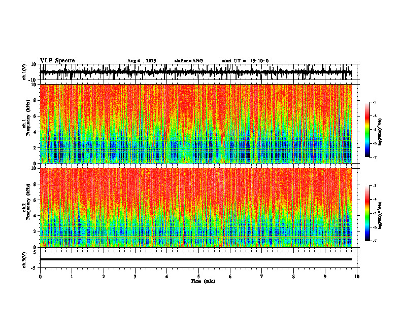The width and height of the screenshot is (402, 310).
Task: Click the time axis tick label "1"
Action: click(72, 277)
